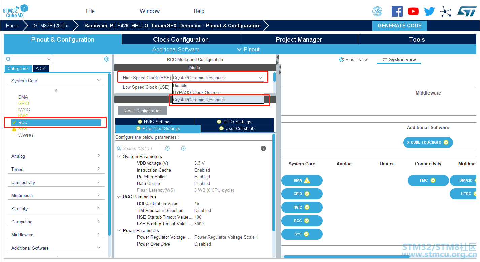Click the parameter search input field

coord(140,148)
